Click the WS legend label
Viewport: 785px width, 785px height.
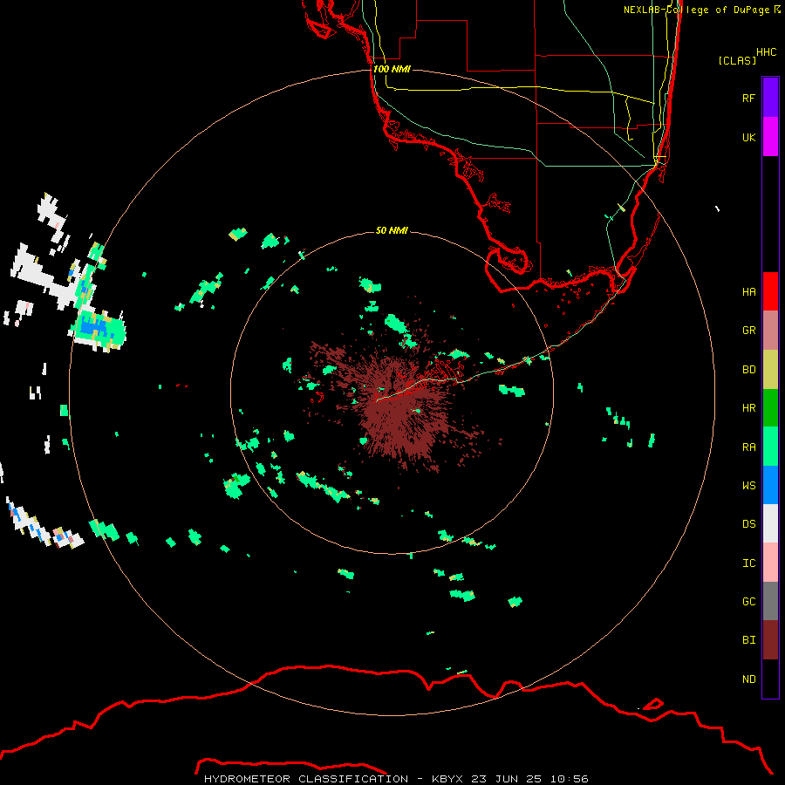point(748,485)
